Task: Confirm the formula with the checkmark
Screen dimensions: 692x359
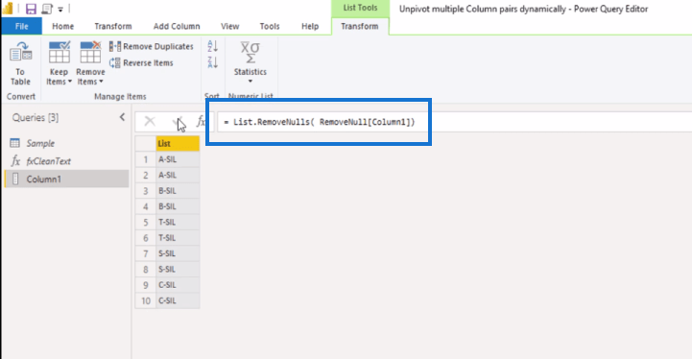Action: tap(179, 122)
